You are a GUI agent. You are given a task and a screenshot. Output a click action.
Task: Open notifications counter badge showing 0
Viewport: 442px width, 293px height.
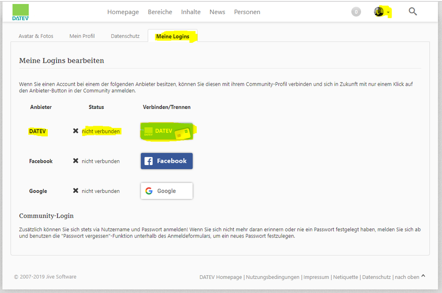(x=356, y=12)
